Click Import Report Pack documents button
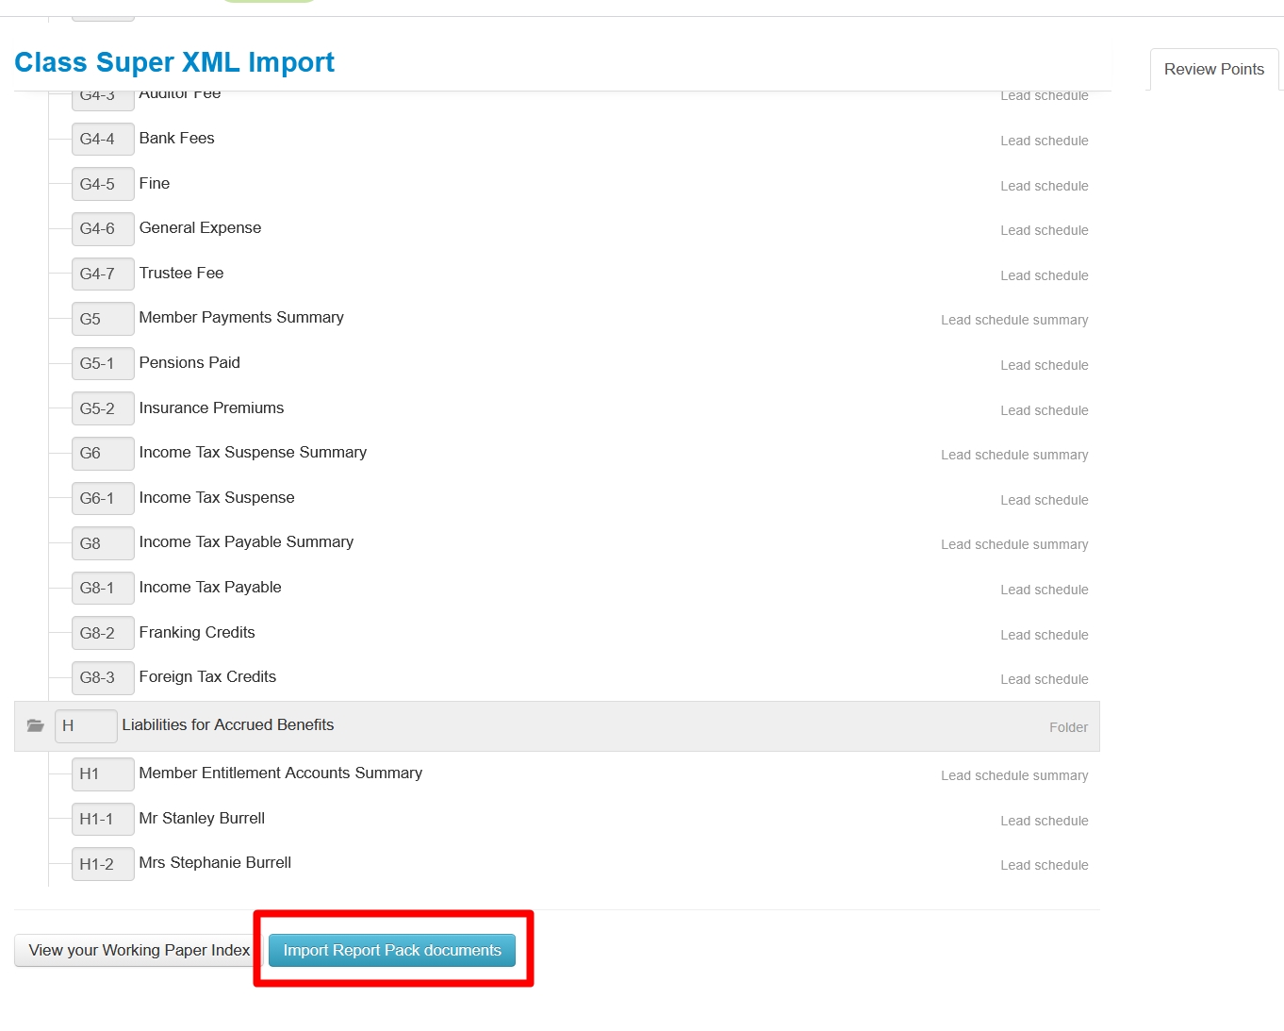This screenshot has height=1031, width=1284. pos(392,950)
